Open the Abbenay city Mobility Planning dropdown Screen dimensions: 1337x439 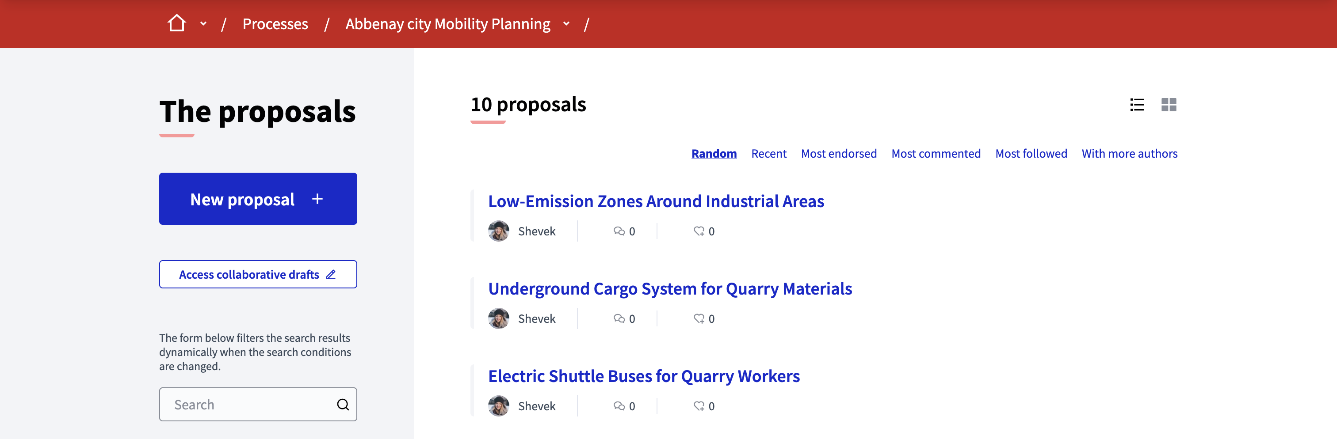[x=566, y=24]
